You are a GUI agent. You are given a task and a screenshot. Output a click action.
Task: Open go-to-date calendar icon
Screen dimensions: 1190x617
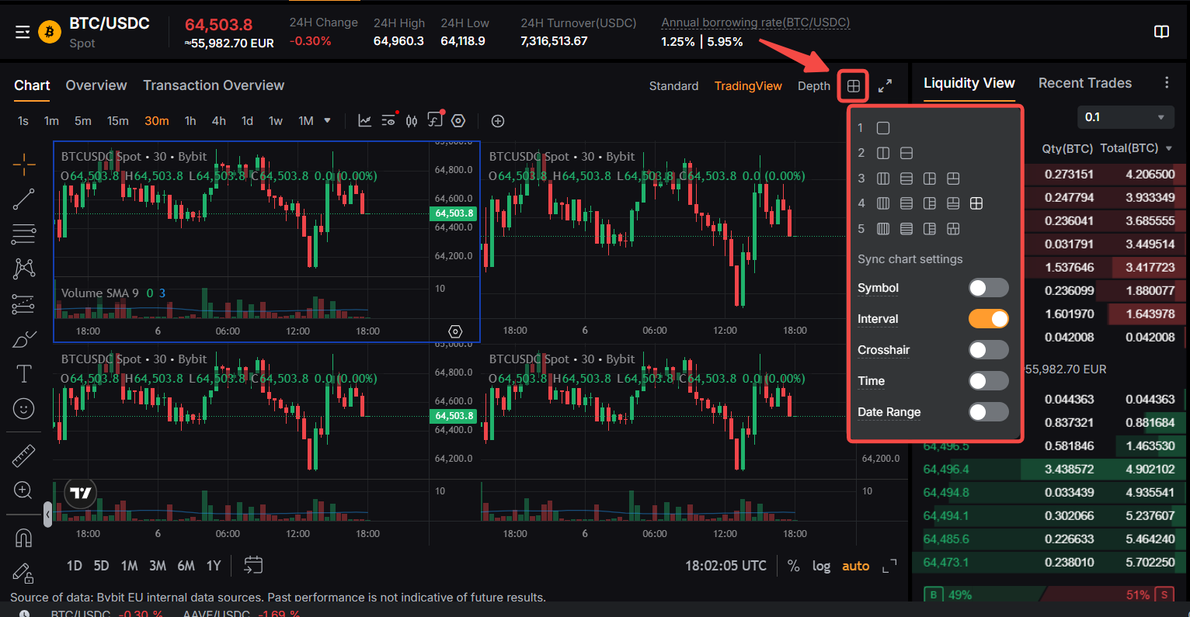(x=253, y=565)
